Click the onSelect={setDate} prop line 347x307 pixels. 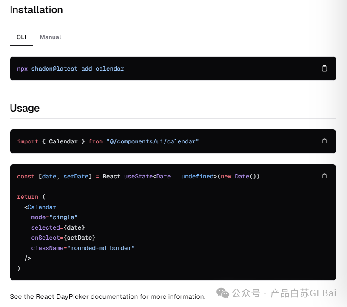(63, 238)
